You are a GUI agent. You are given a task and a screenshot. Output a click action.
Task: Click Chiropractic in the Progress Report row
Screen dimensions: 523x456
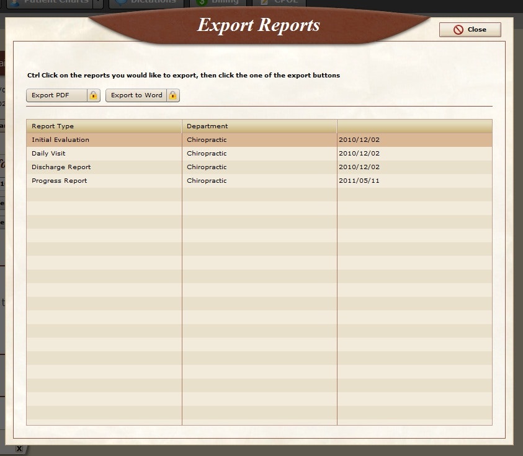(207, 181)
